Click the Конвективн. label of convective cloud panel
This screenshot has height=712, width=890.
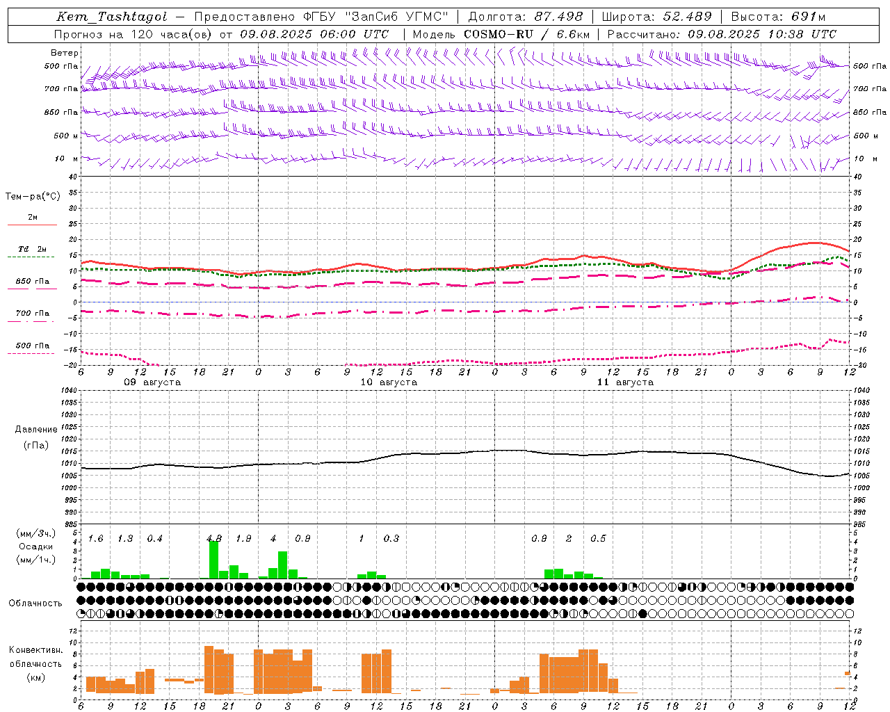point(35,650)
